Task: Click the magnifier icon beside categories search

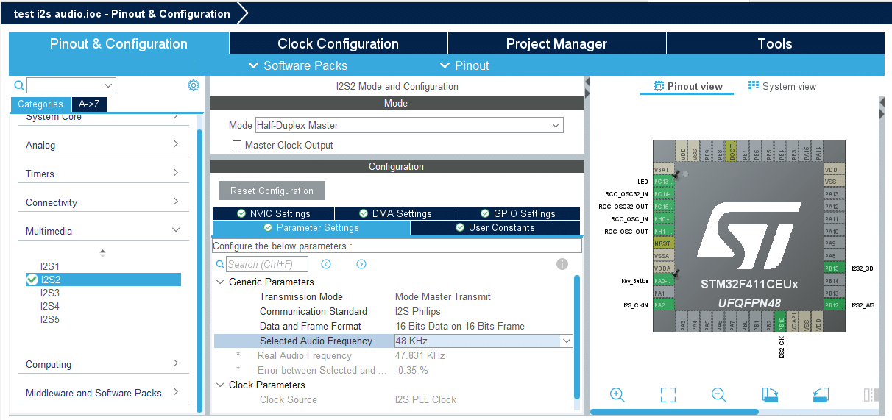Action: coord(19,85)
